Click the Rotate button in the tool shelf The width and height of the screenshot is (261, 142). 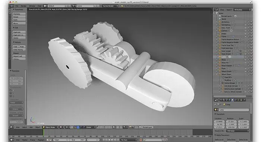[x=19, y=17]
